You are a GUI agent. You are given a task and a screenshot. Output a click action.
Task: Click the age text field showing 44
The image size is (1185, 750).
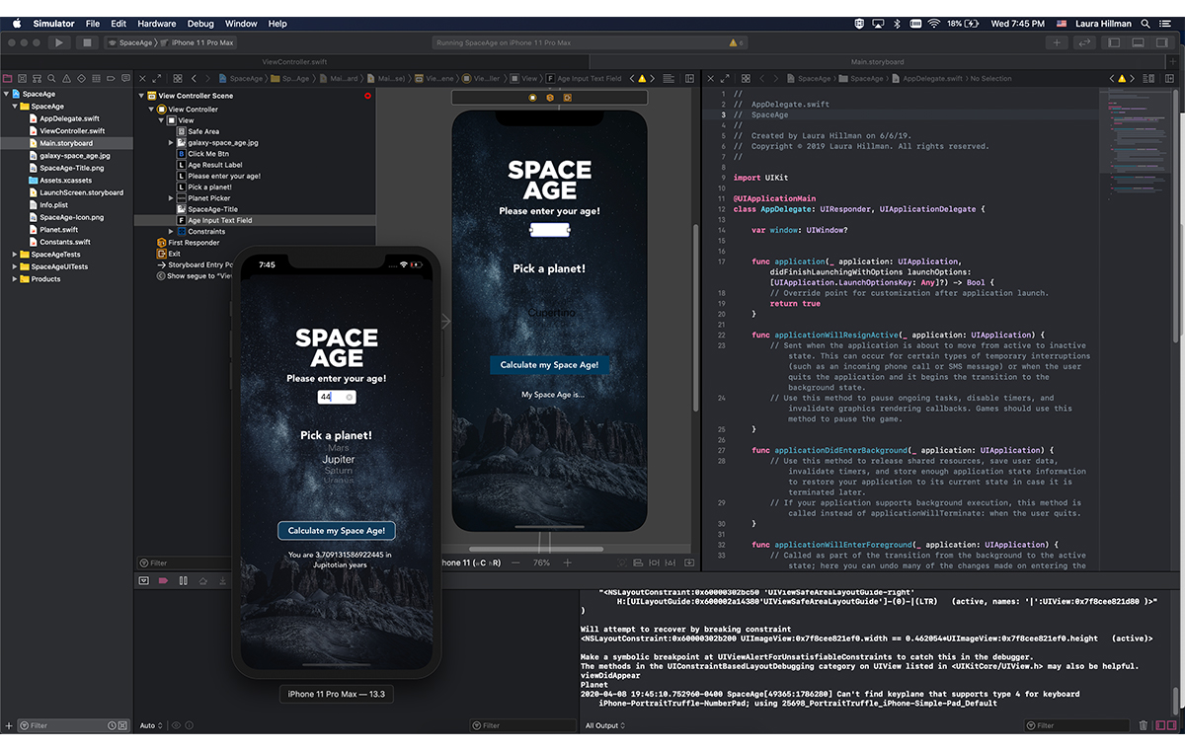(332, 397)
